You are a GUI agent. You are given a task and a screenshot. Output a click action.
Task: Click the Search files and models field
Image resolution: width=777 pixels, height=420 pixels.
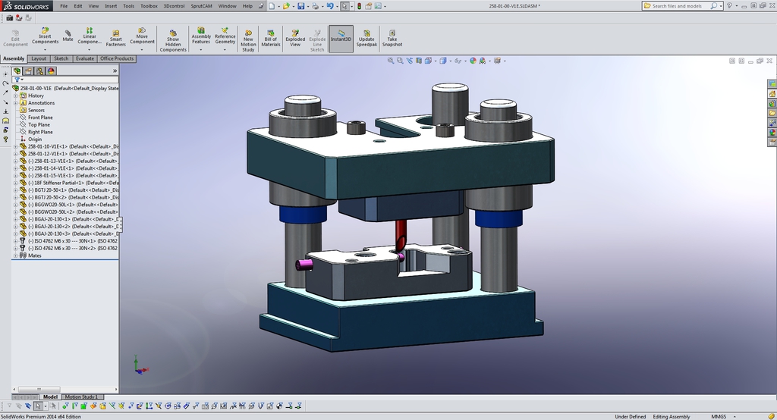[x=681, y=5]
